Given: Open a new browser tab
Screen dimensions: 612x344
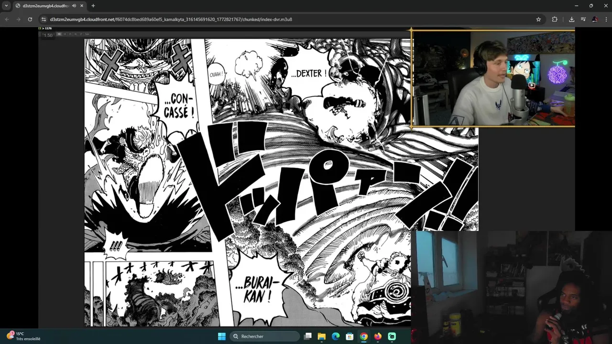Looking at the screenshot, I should tap(93, 6).
